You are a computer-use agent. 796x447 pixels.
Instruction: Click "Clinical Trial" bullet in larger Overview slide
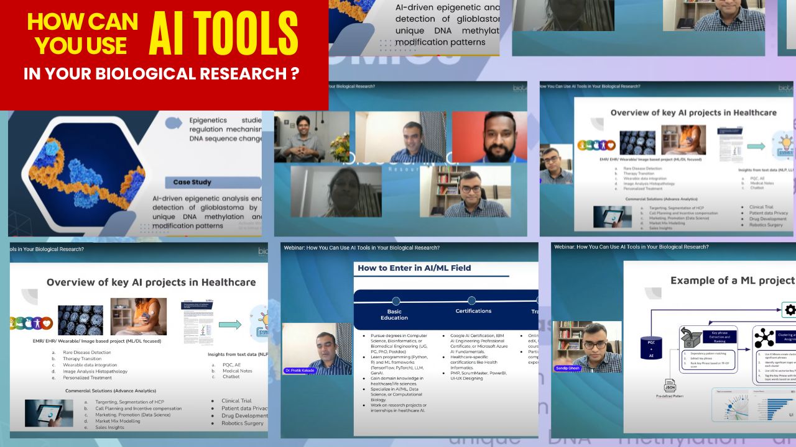[x=236, y=400]
